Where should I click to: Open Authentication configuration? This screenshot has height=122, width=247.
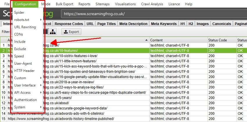click(x=28, y=100)
